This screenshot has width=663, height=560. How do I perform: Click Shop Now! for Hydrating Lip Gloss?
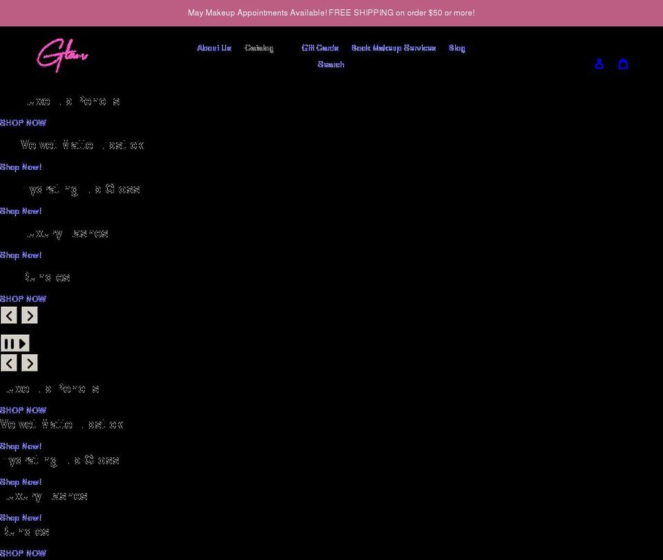point(21,211)
